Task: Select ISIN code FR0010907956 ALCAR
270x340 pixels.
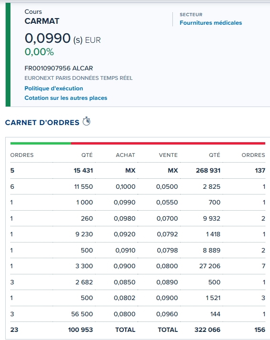Action: [x=59, y=68]
